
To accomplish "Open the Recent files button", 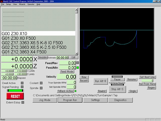I will click(x=84, y=80).
